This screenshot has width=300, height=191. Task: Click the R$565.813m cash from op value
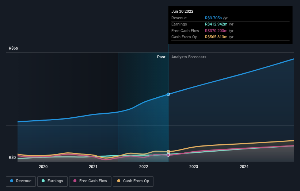pyautogui.click(x=216, y=37)
